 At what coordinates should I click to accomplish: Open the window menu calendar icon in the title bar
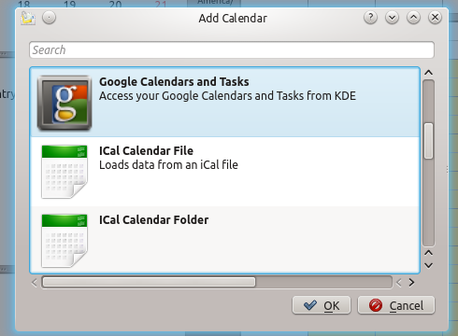28,18
